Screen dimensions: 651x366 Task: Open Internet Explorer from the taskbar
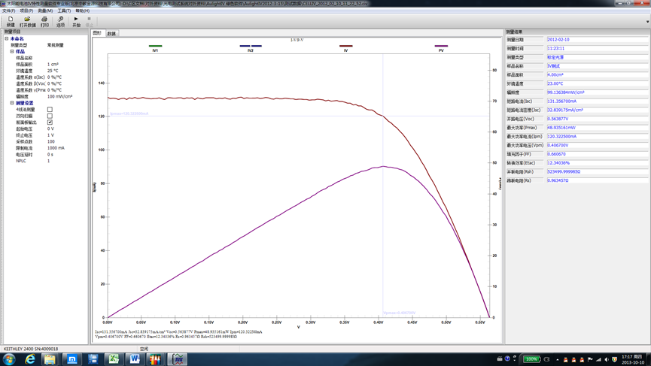pyautogui.click(x=30, y=359)
